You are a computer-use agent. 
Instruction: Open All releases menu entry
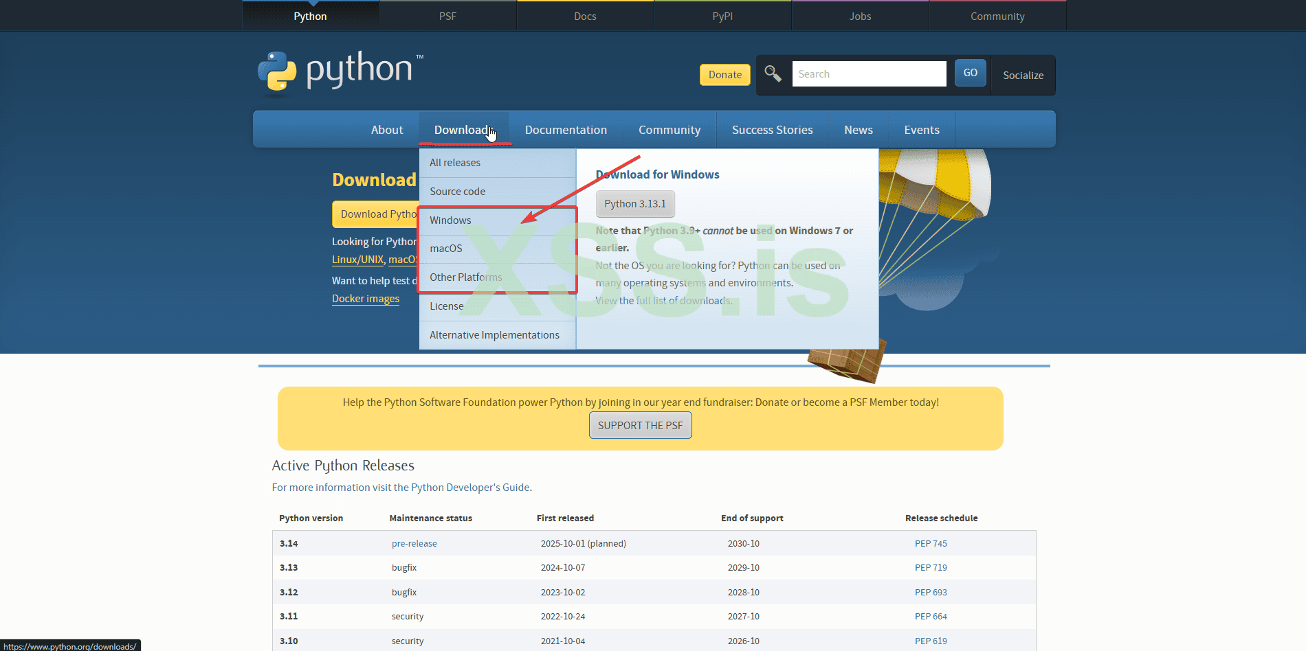point(455,163)
